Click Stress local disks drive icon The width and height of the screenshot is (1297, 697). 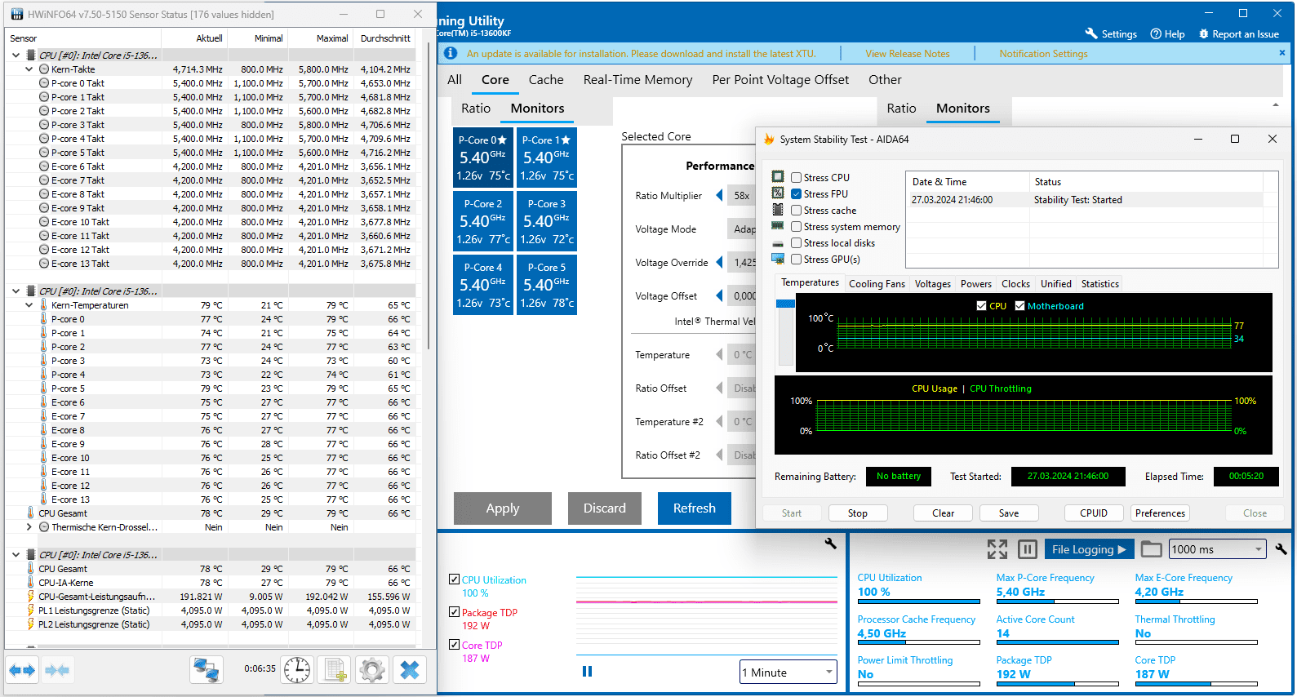pyautogui.click(x=778, y=242)
